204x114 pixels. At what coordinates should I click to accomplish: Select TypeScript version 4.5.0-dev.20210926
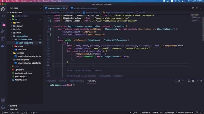(x=185, y=113)
